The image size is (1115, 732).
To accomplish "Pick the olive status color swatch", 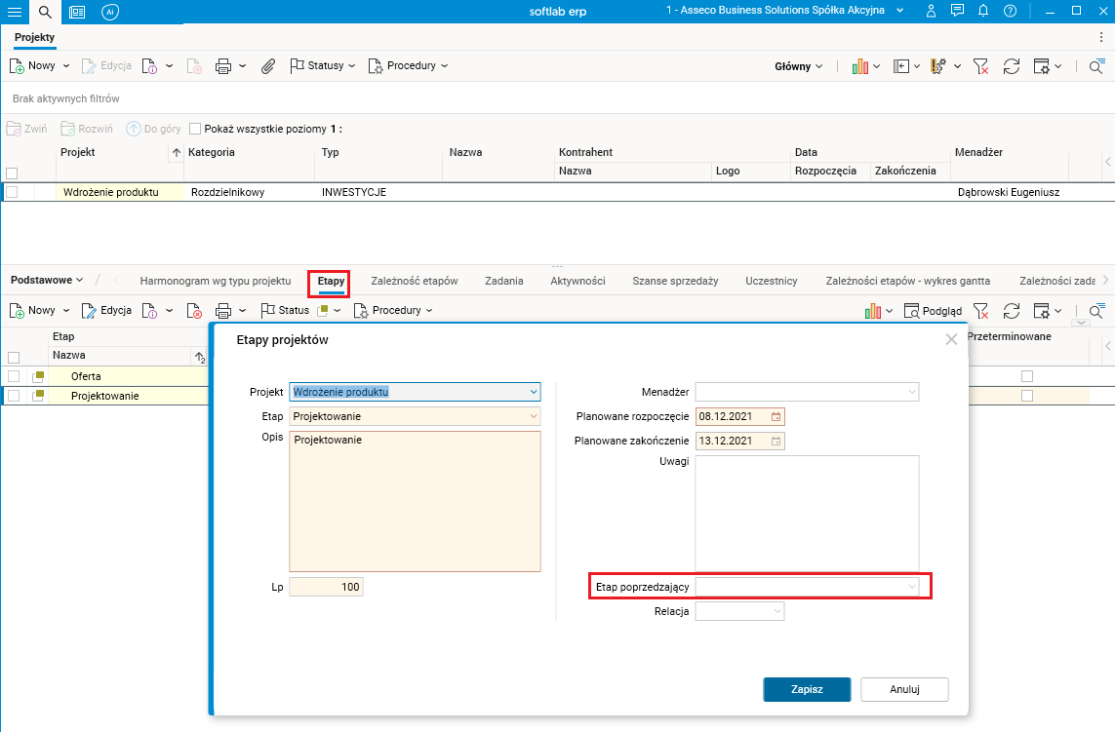I will [x=323, y=311].
